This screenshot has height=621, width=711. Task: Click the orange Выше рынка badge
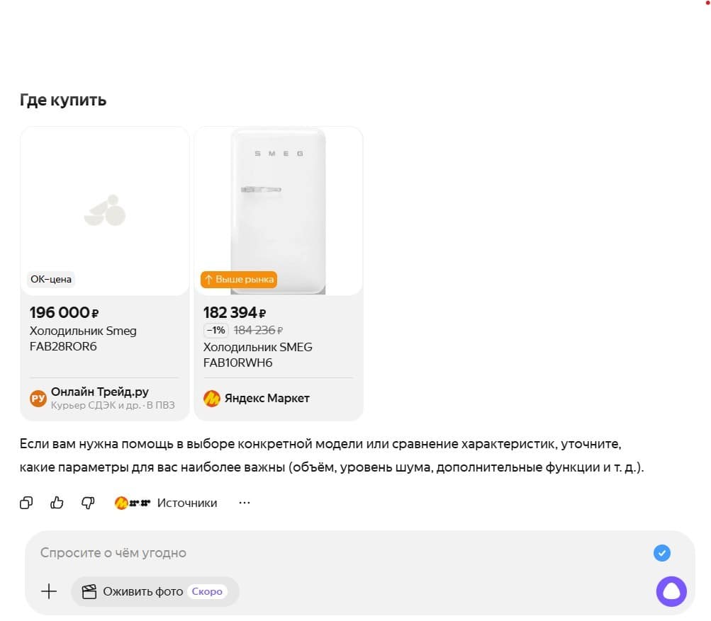pos(238,280)
